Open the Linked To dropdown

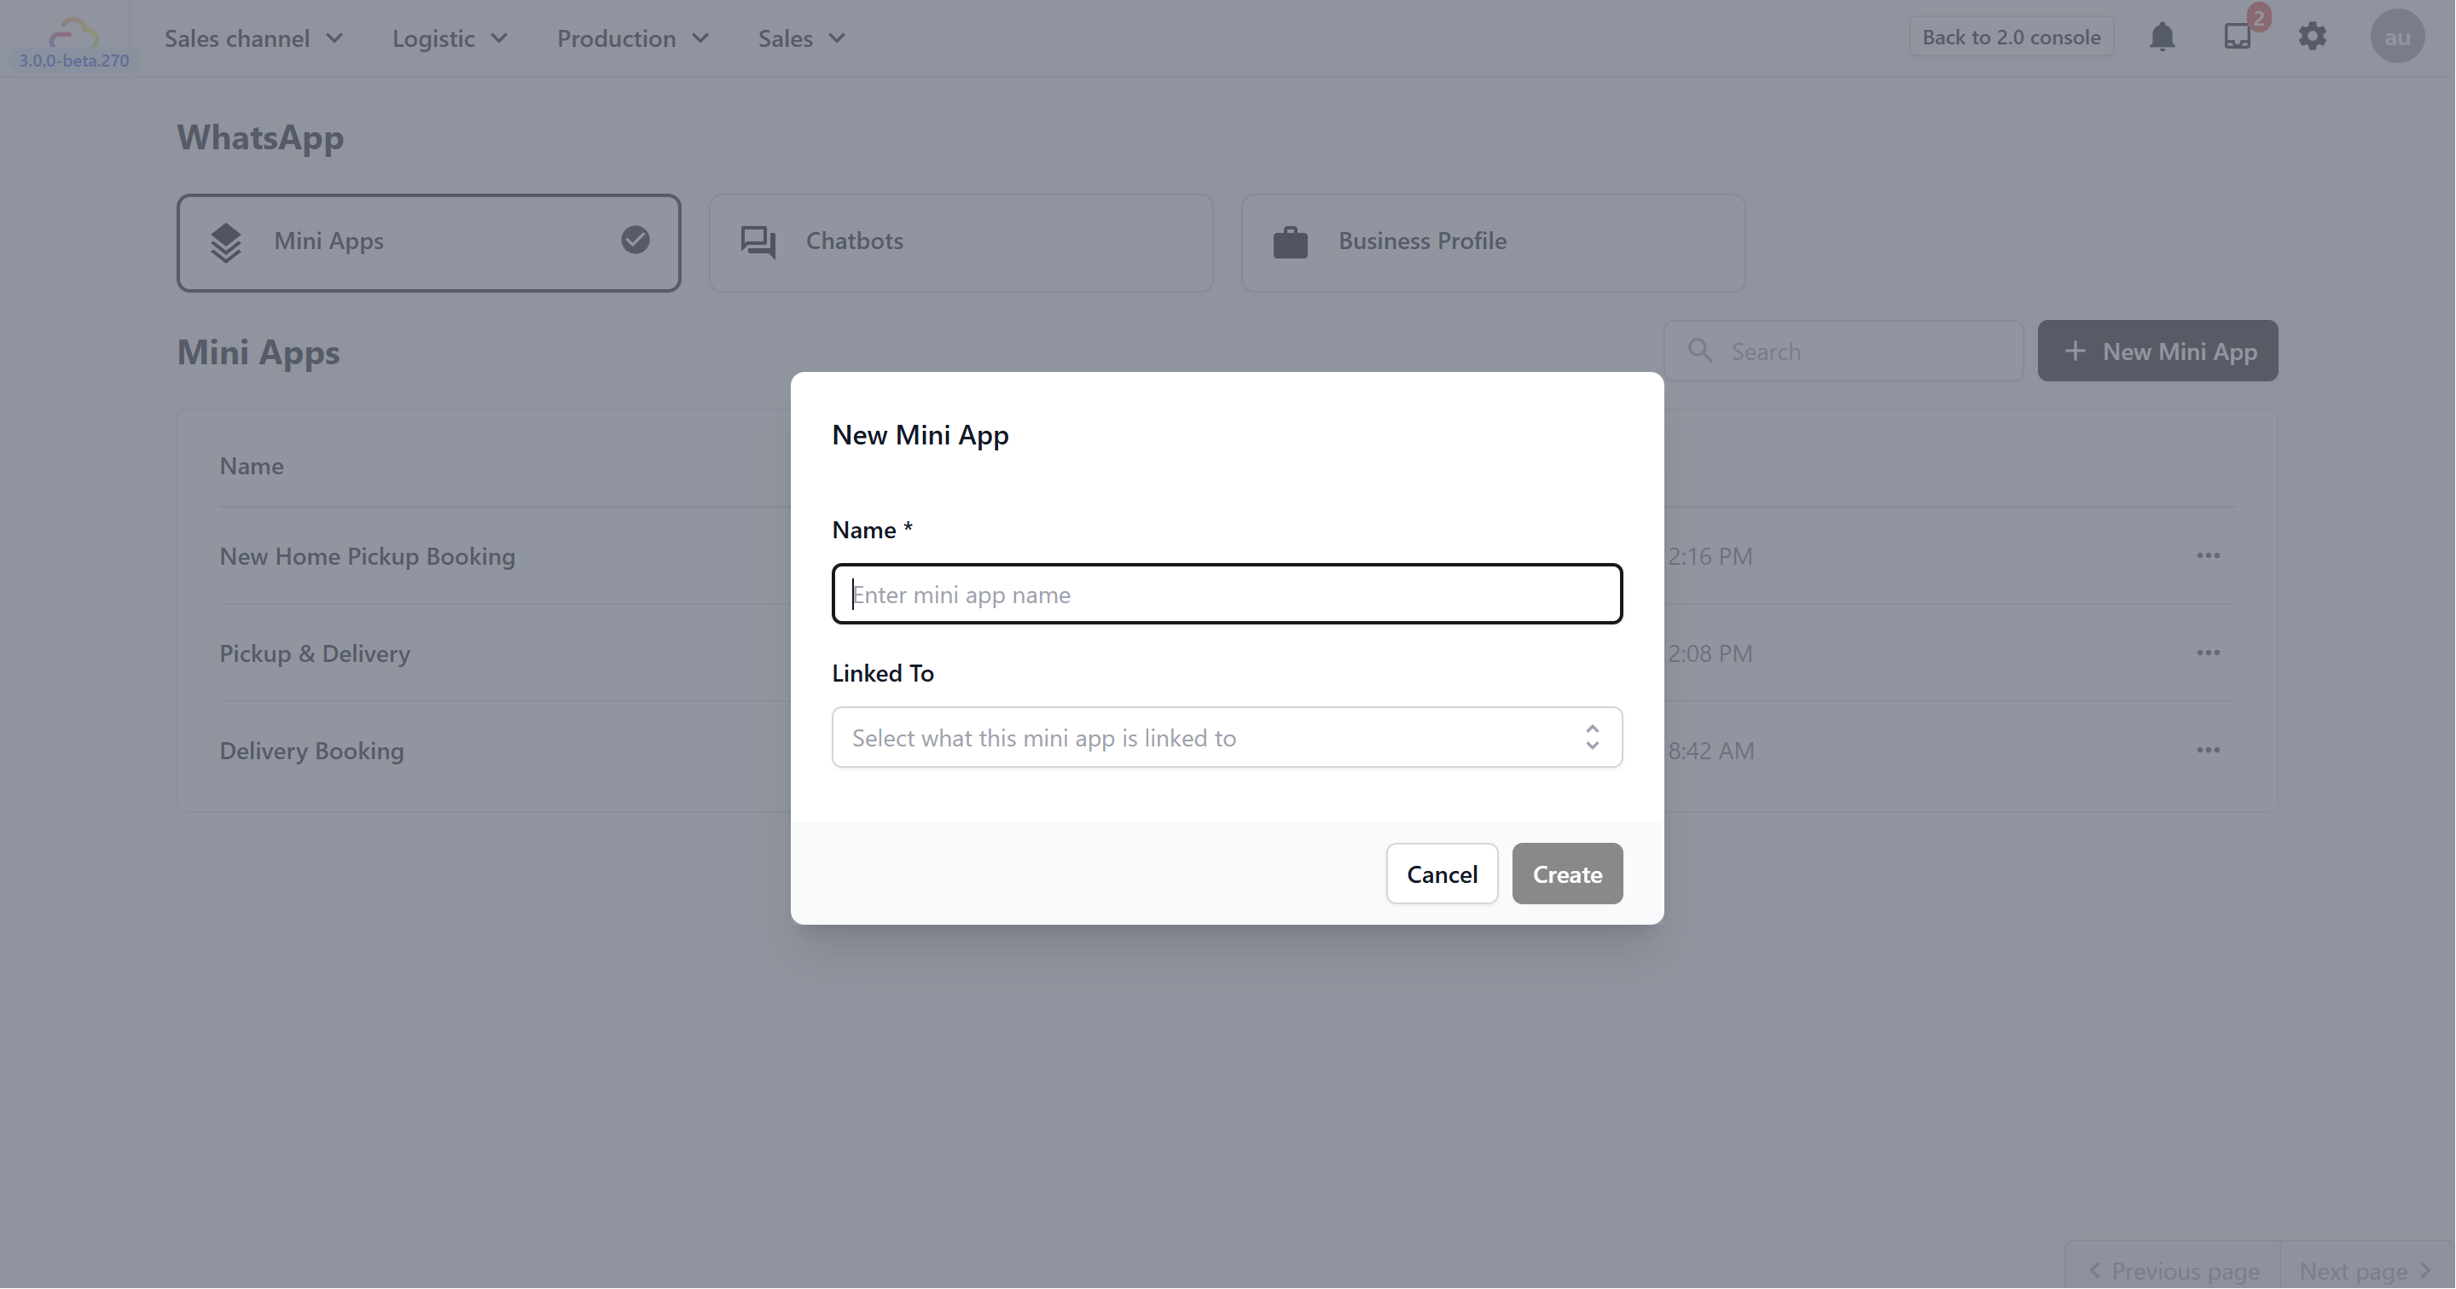(1226, 737)
